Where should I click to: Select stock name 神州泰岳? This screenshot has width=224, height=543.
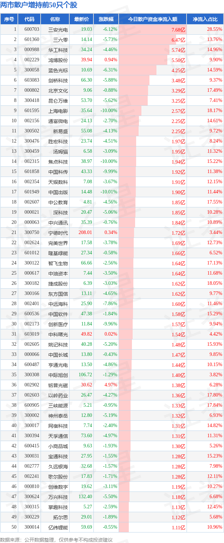point(58,415)
